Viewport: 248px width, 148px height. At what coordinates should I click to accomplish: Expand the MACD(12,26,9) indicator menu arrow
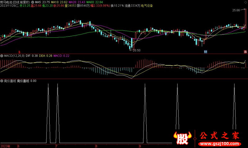(x=2, y=56)
